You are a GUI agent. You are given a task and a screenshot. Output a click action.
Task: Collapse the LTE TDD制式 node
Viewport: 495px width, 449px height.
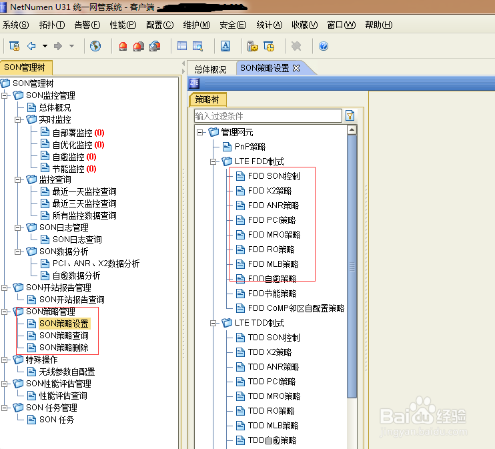point(213,323)
